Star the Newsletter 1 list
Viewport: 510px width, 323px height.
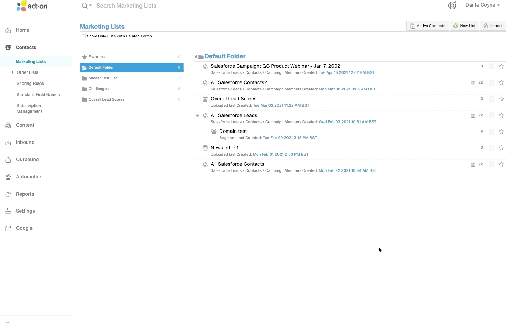tap(501, 148)
